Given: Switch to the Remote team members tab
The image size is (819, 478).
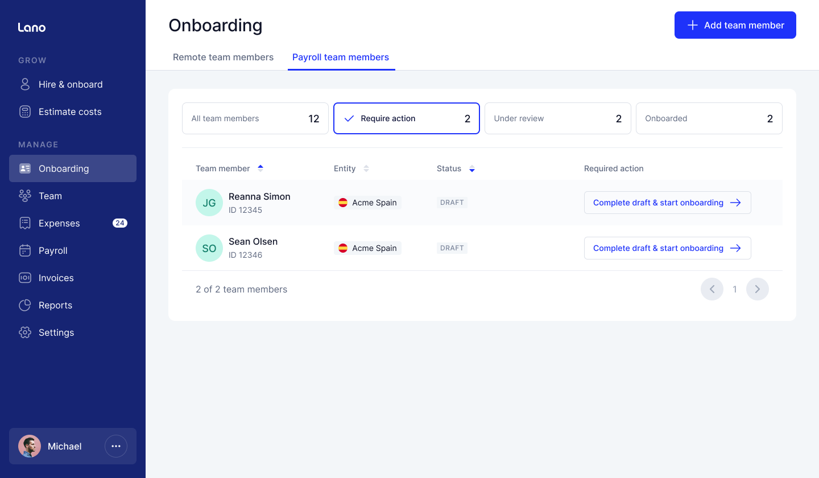Looking at the screenshot, I should 223,57.
